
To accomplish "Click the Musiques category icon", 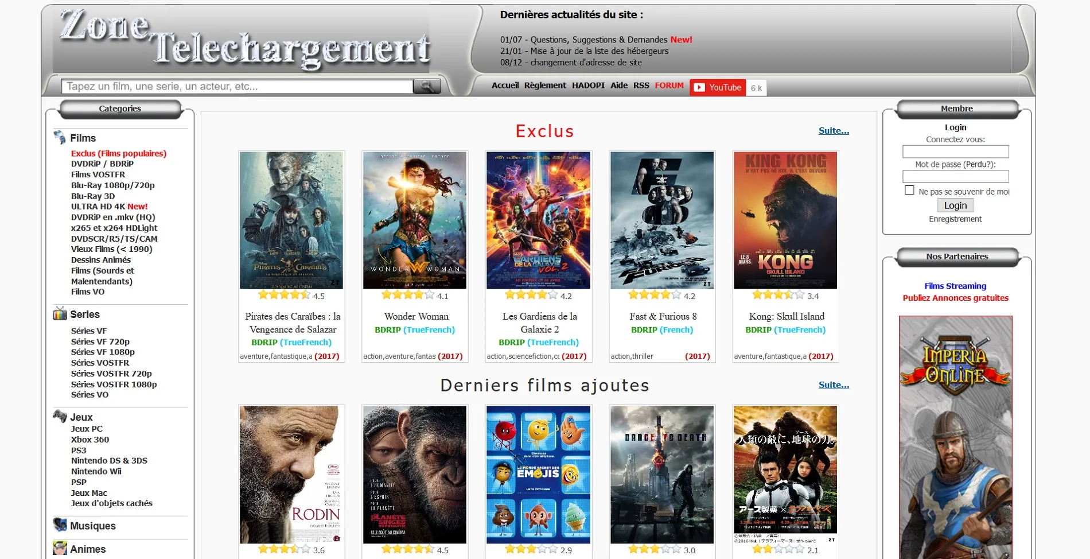I will (59, 526).
